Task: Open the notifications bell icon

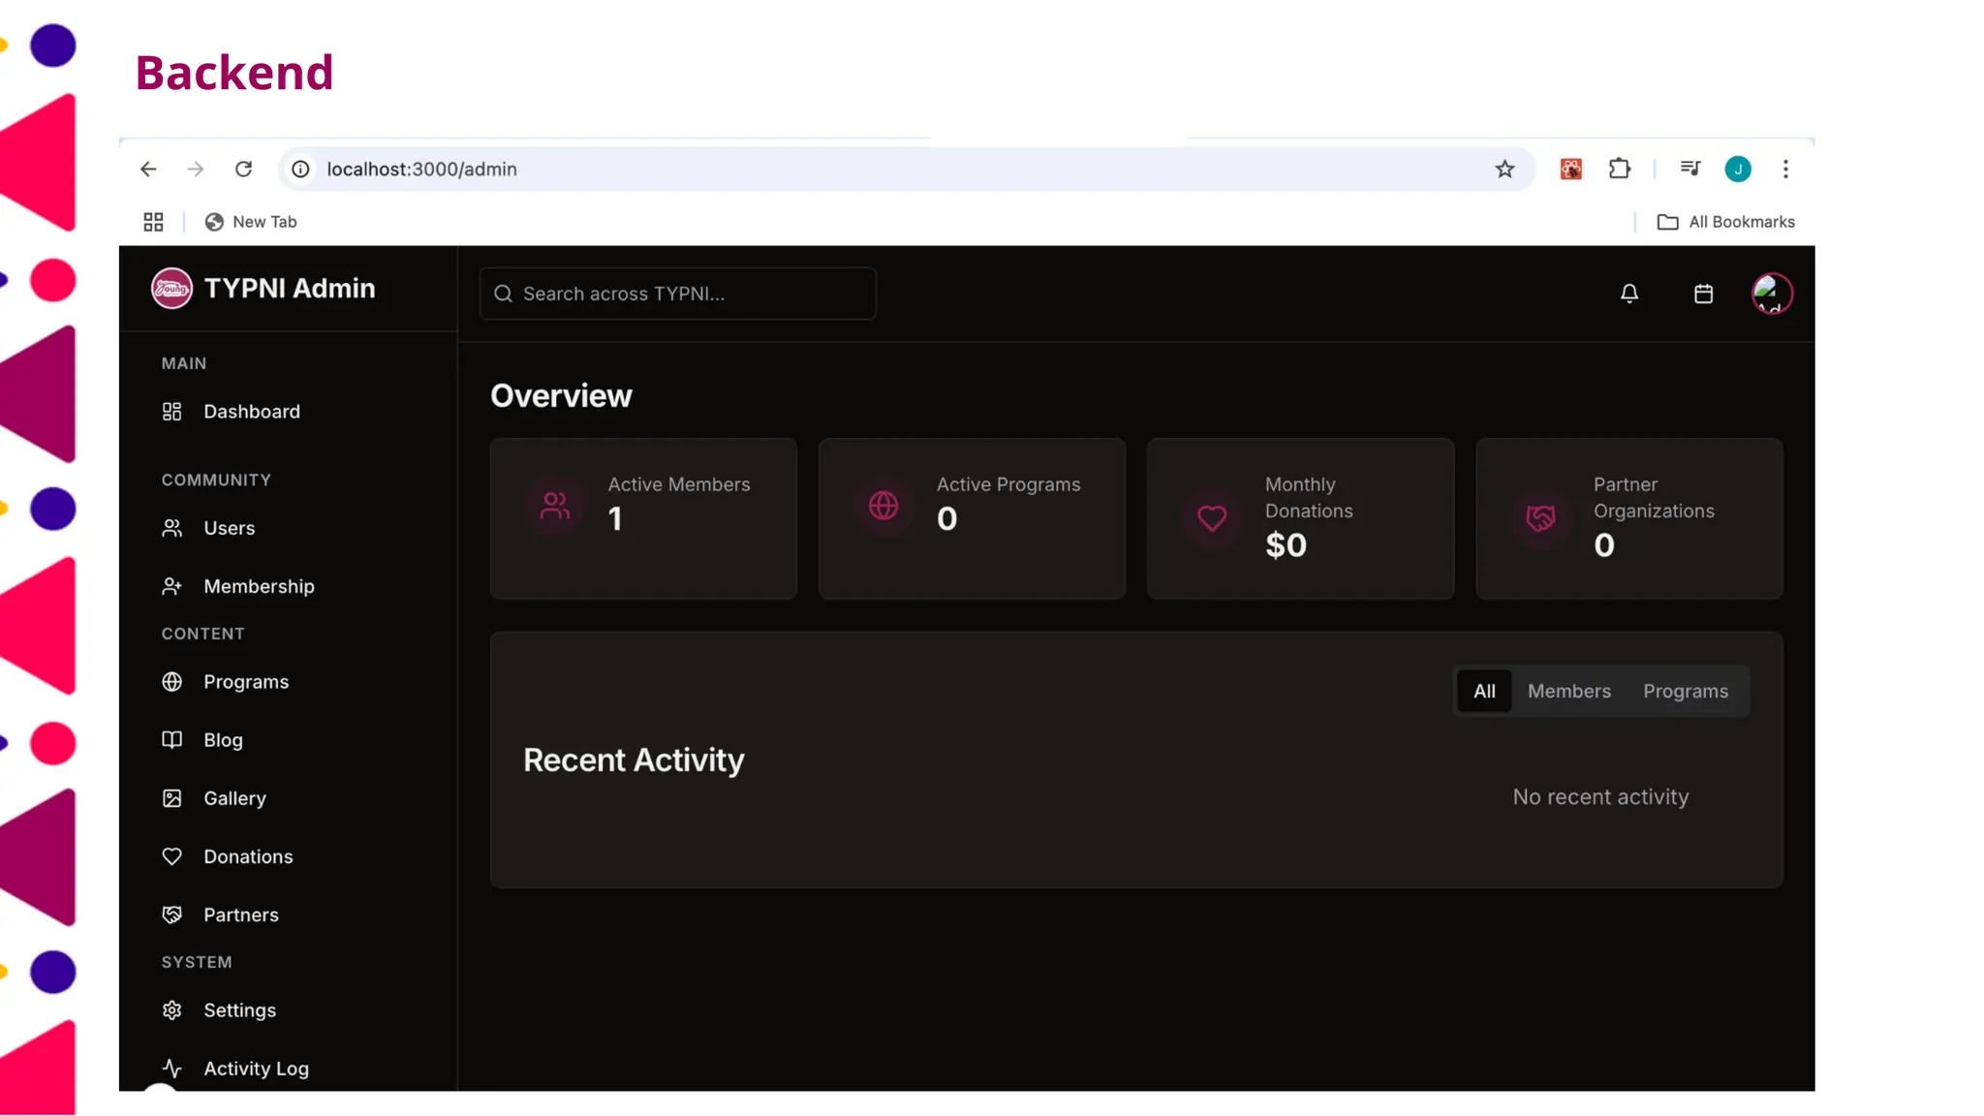Action: pos(1629,294)
